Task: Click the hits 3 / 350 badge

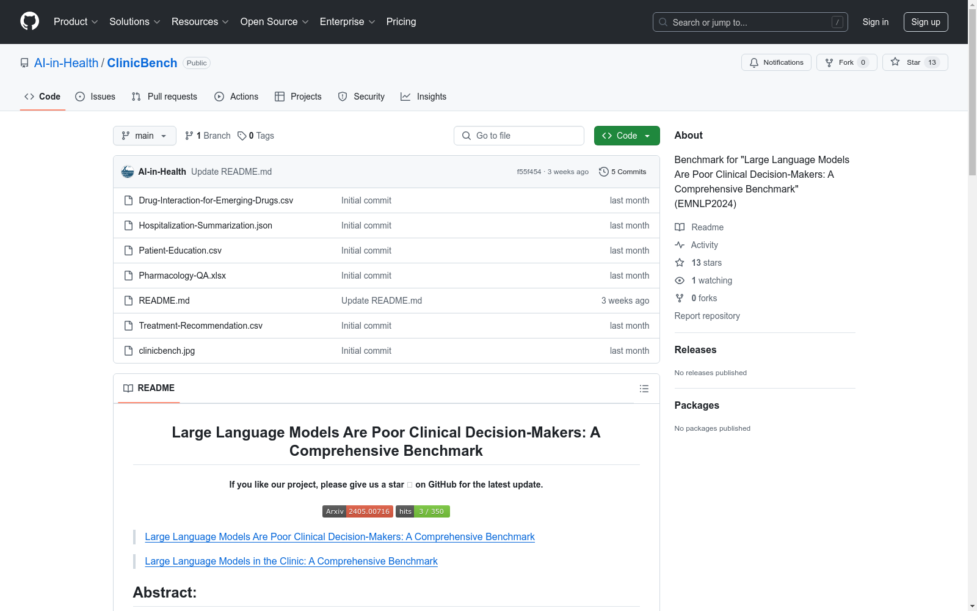Action: 423,511
